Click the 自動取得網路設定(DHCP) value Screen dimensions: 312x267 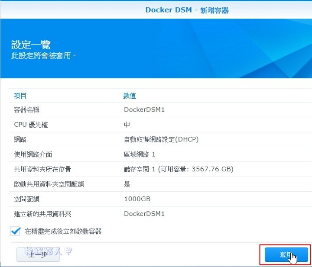(161, 139)
